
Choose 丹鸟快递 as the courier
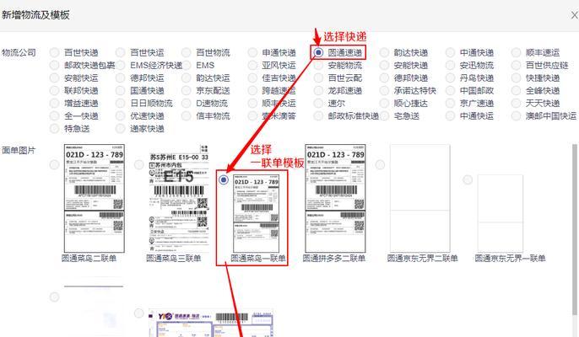(450, 78)
